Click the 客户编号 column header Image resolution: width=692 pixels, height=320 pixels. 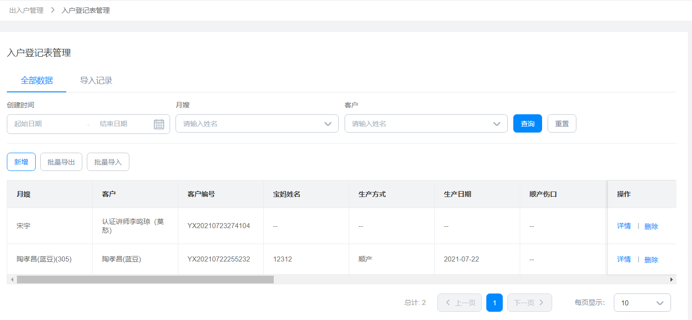[221, 194]
